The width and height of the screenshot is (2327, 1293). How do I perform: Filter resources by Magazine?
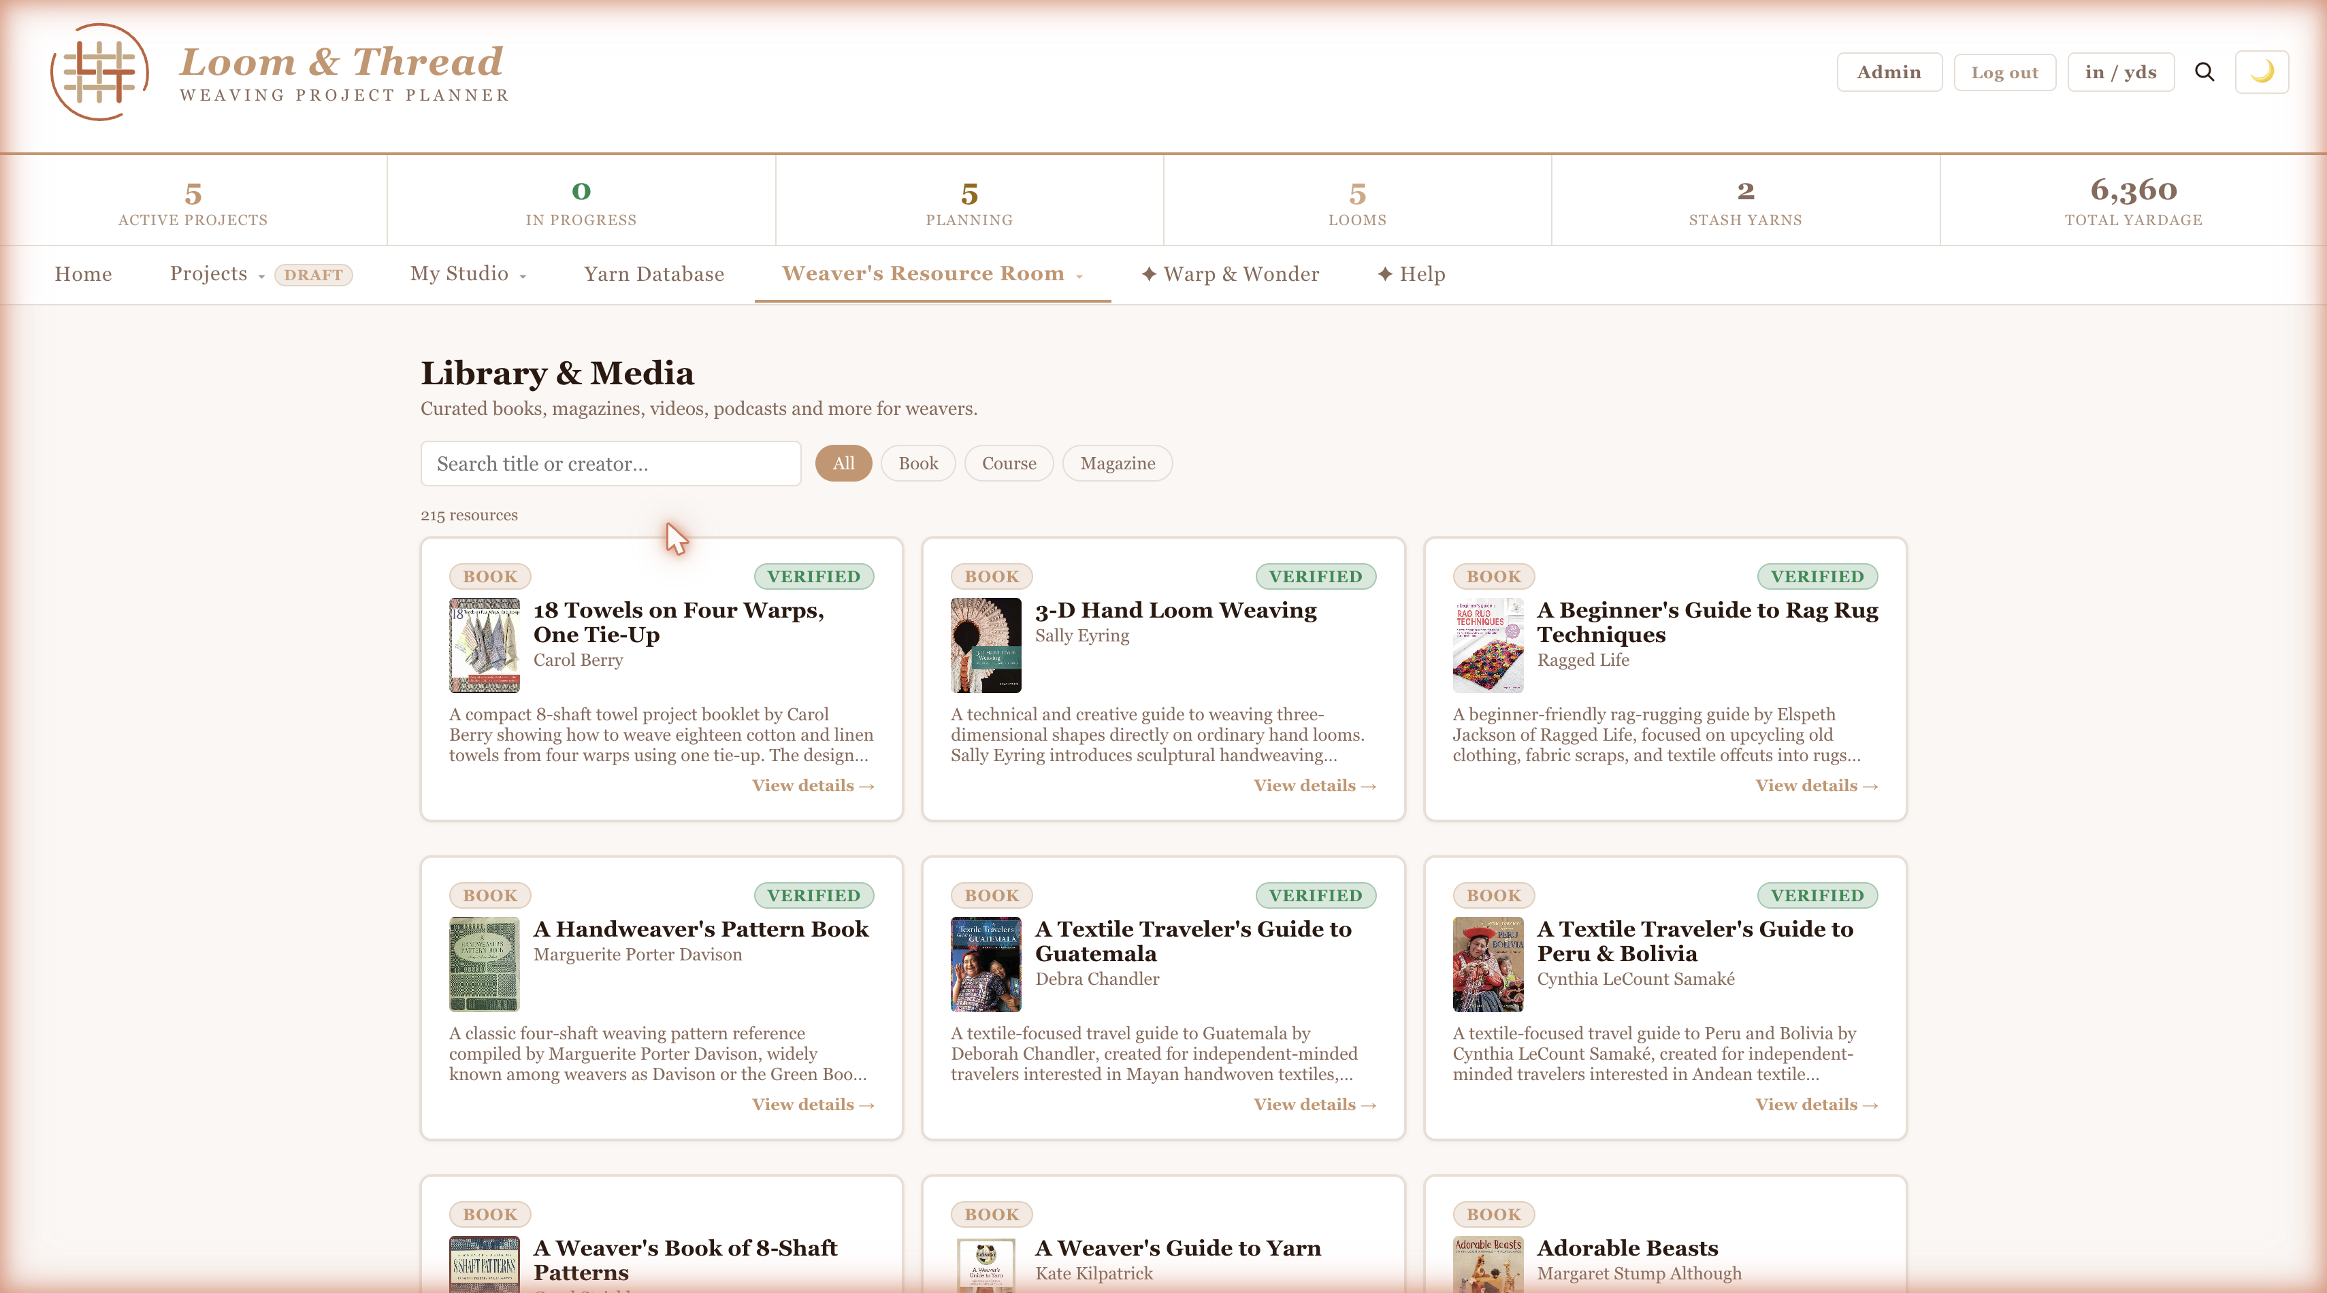pos(1118,463)
